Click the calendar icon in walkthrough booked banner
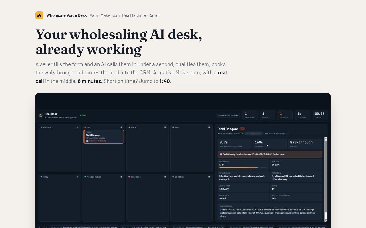Screen dimensions: 366x228 221,154
